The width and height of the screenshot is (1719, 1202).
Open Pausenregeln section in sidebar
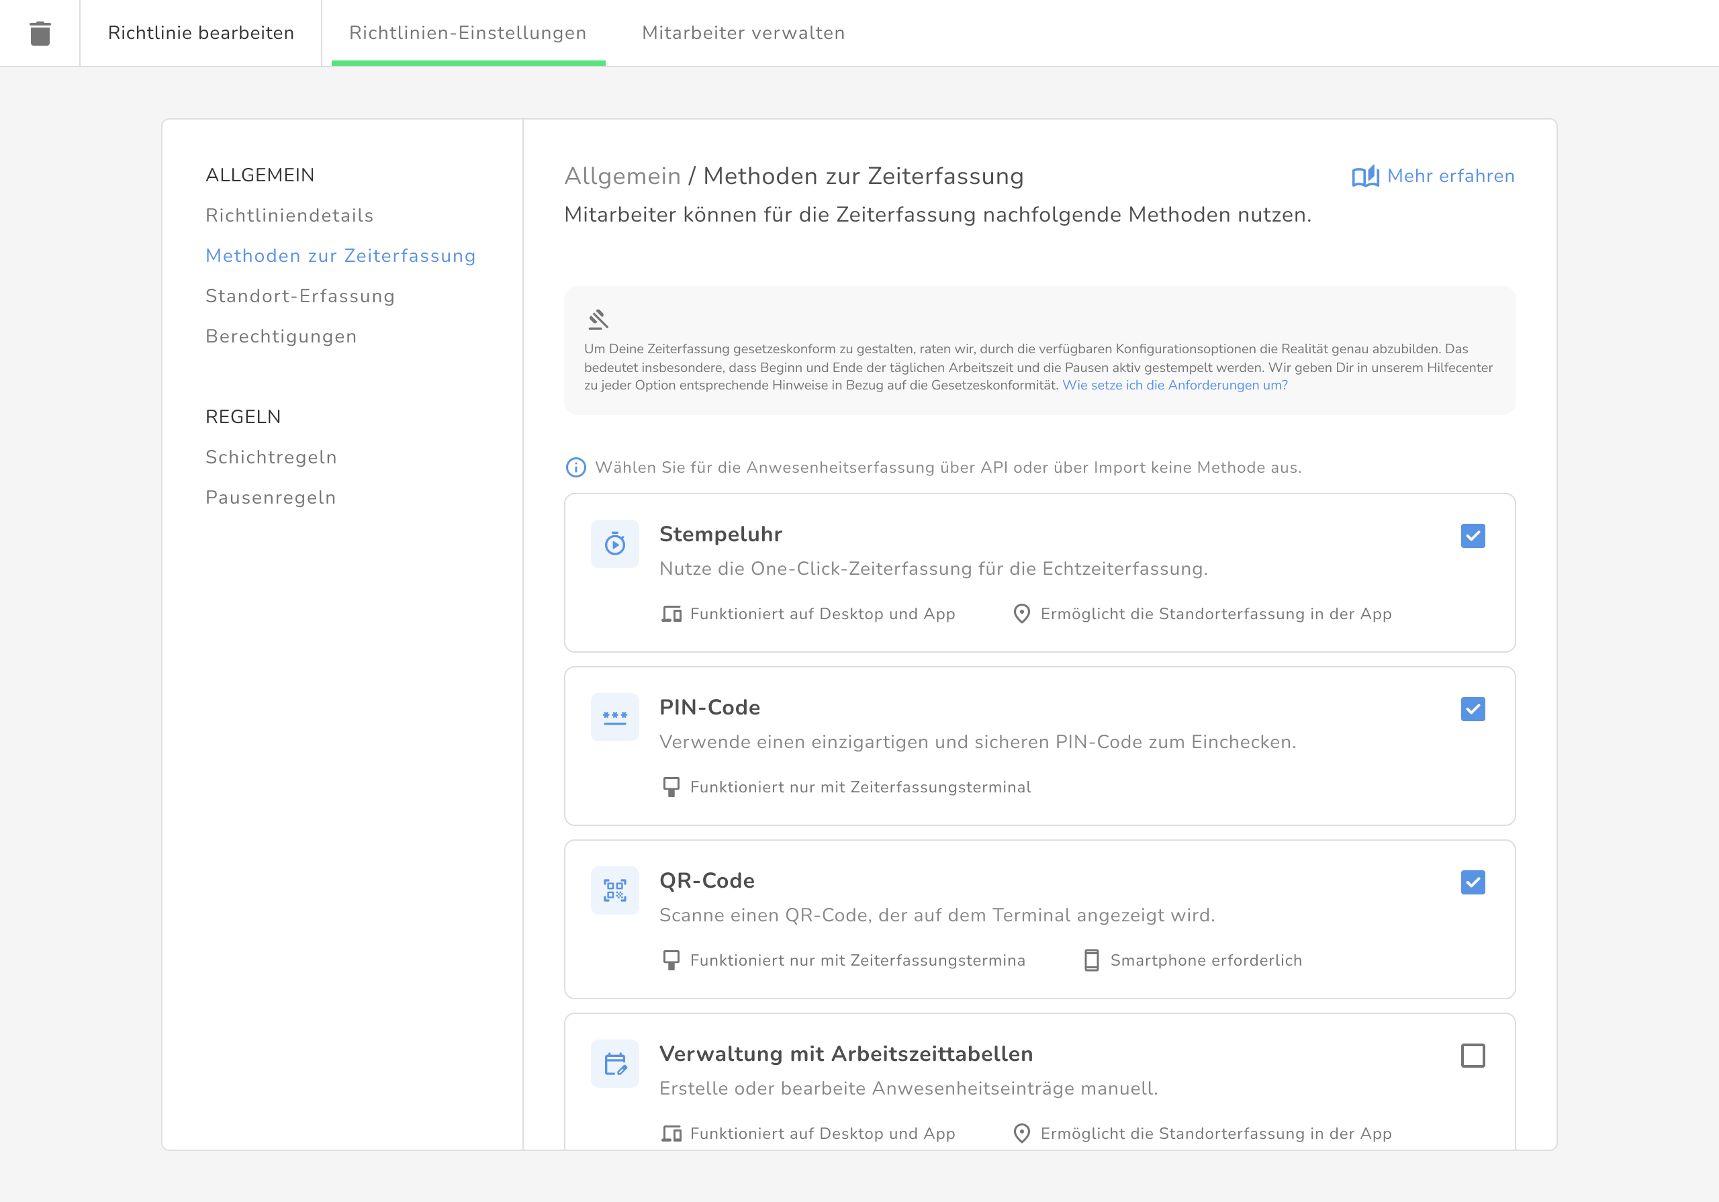coord(271,498)
